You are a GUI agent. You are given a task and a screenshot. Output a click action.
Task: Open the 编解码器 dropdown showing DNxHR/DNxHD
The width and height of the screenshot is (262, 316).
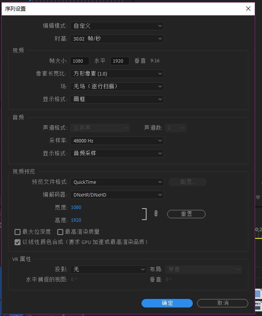click(117, 195)
